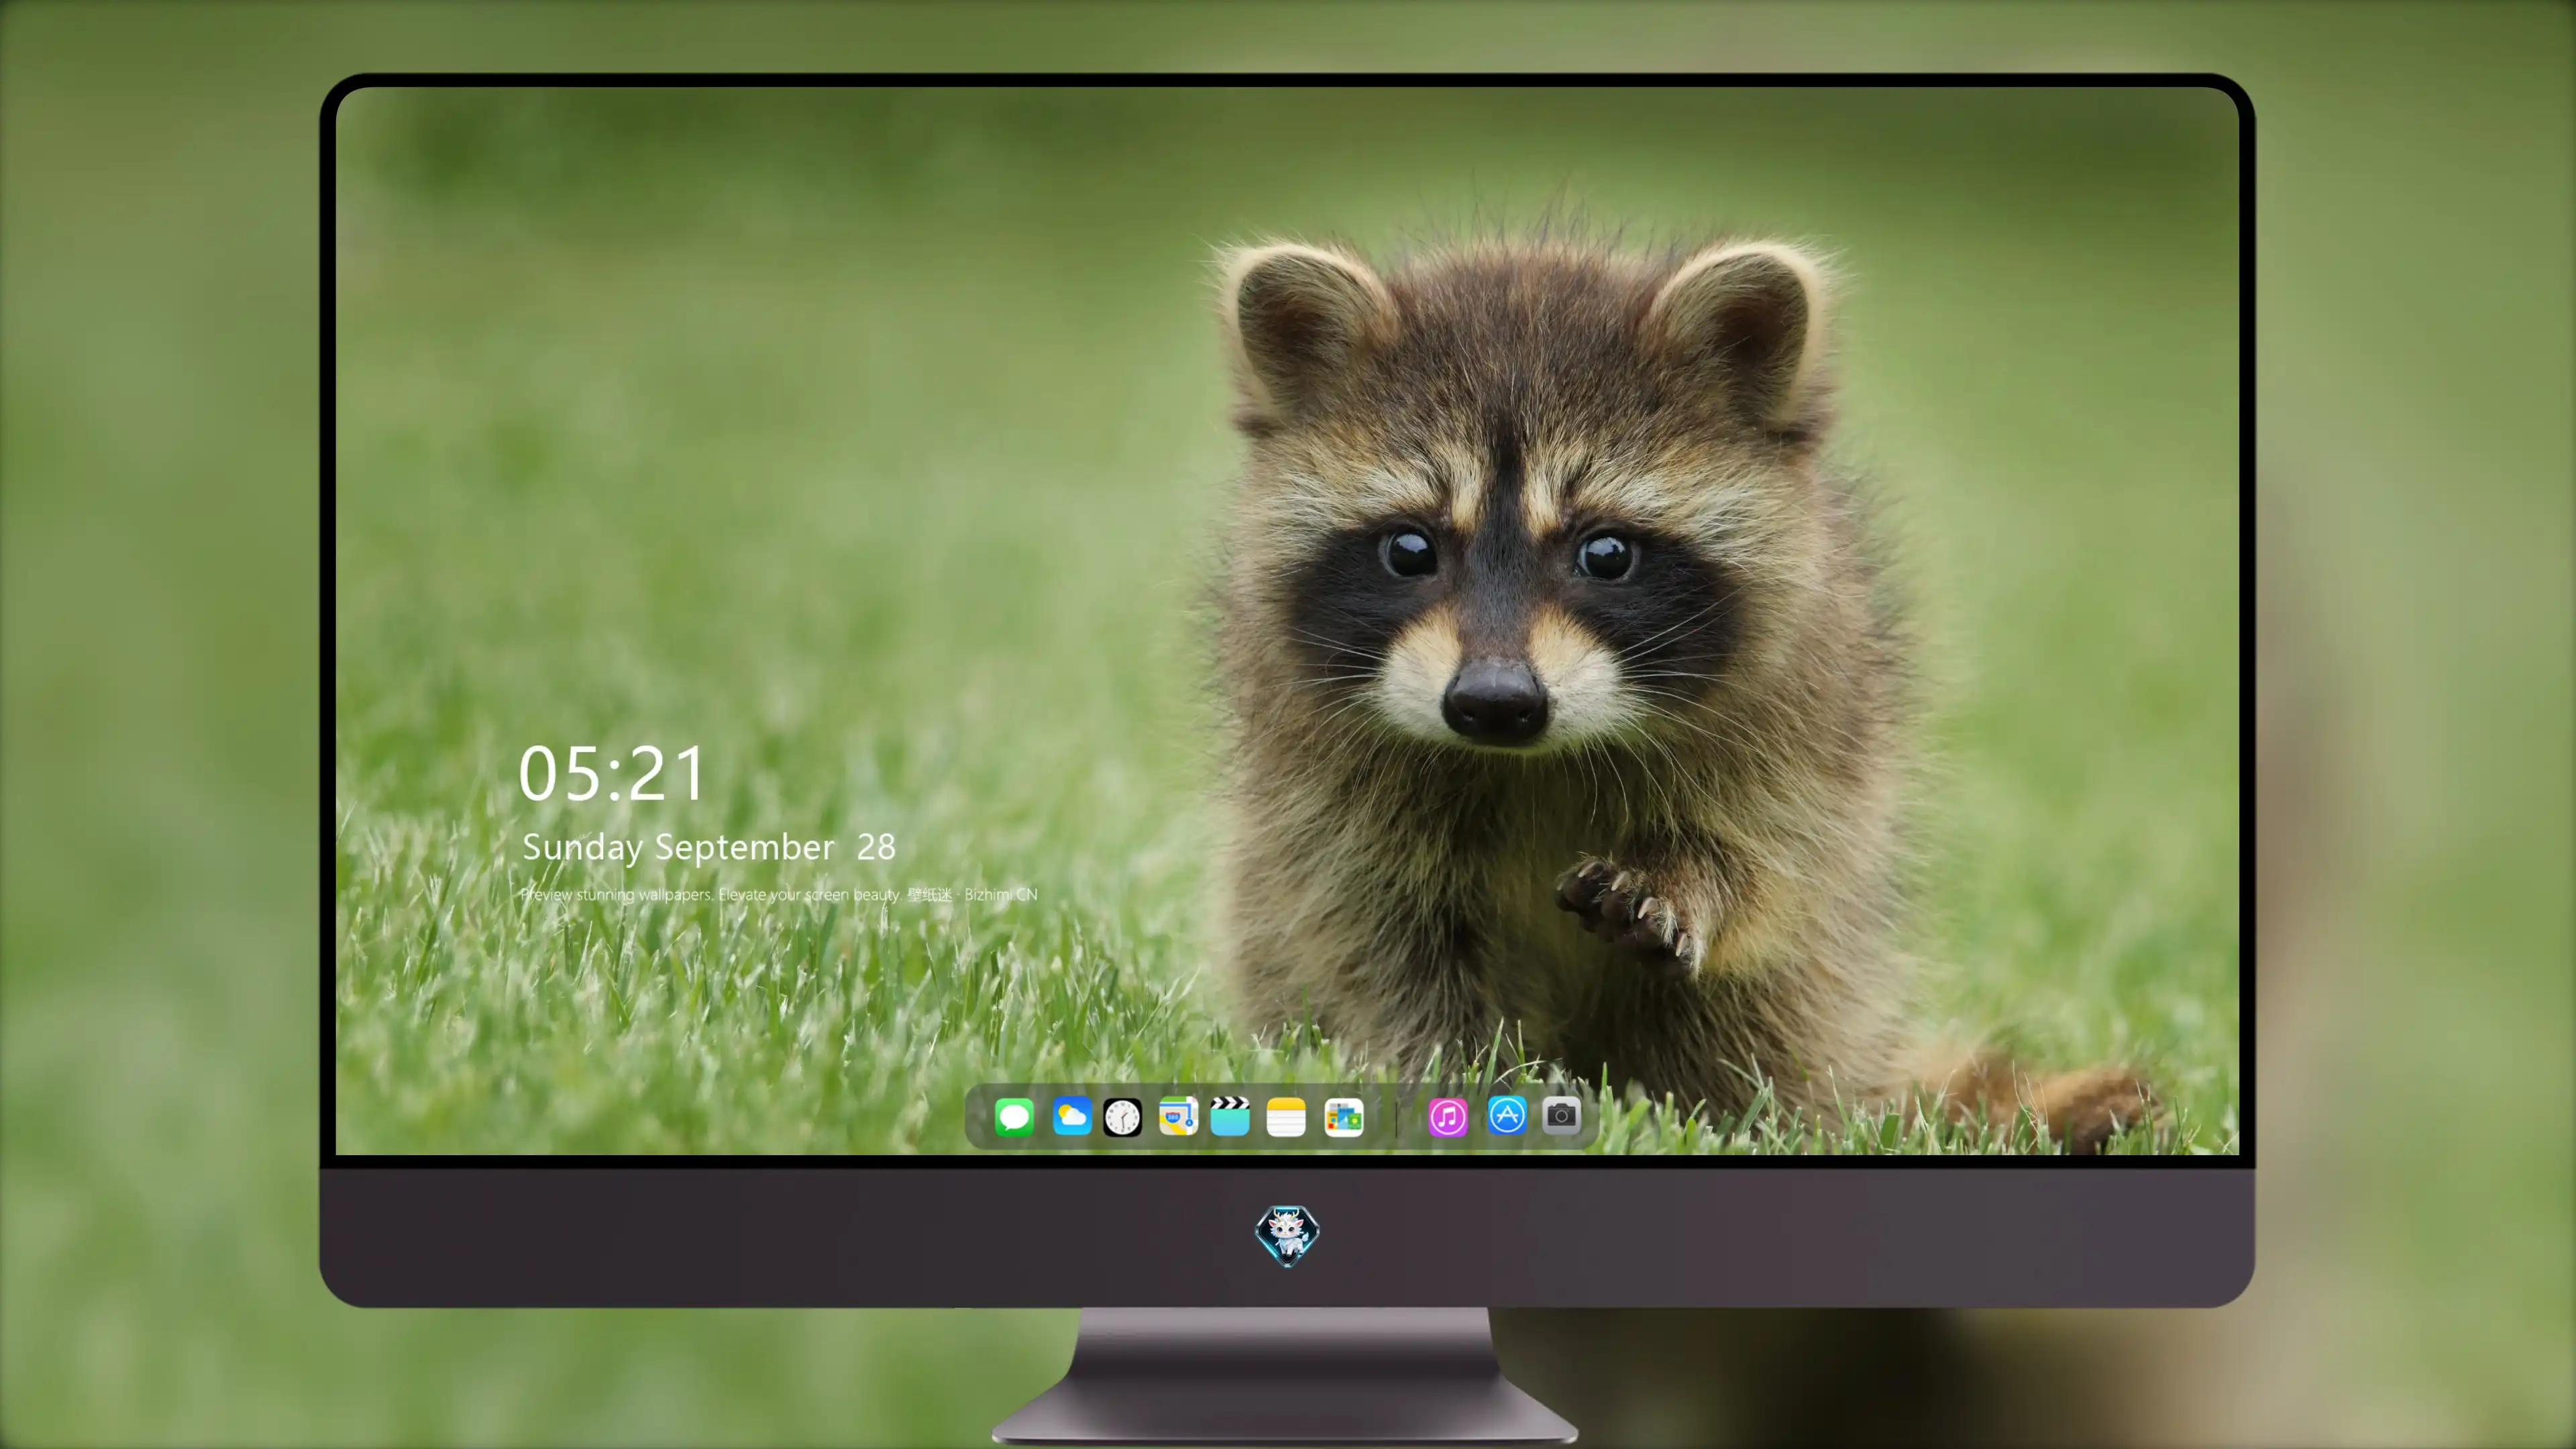Click the 'Preview stunning wallpapers' caption text
This screenshot has width=2576, height=1449.
pos(779,894)
